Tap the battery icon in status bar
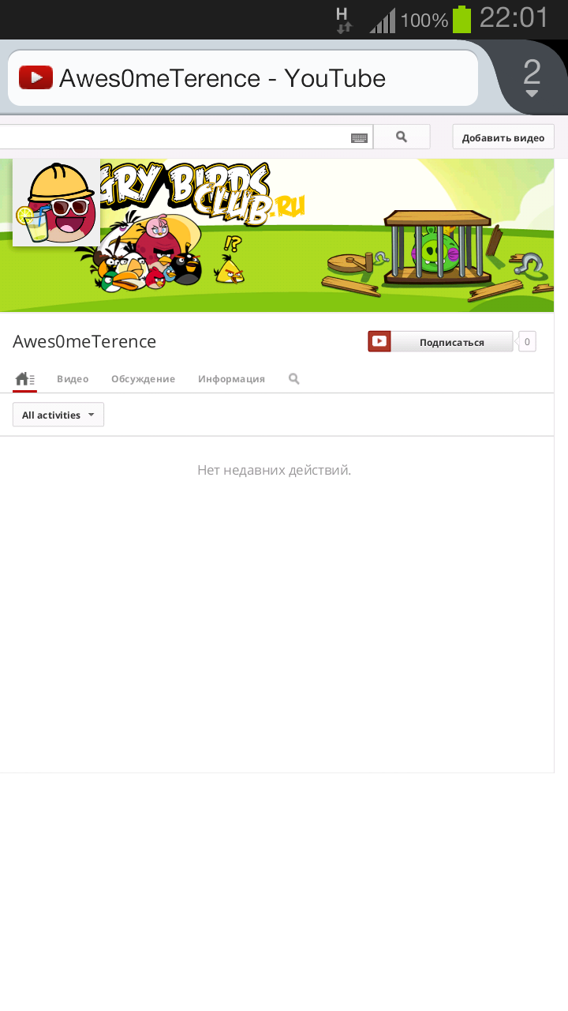Image resolution: width=568 pixels, height=1011 pixels. (461, 19)
